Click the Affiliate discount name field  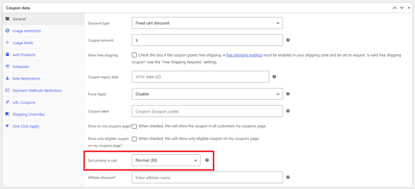[207, 177]
